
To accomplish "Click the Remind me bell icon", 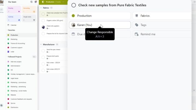I will coord(137,34).
